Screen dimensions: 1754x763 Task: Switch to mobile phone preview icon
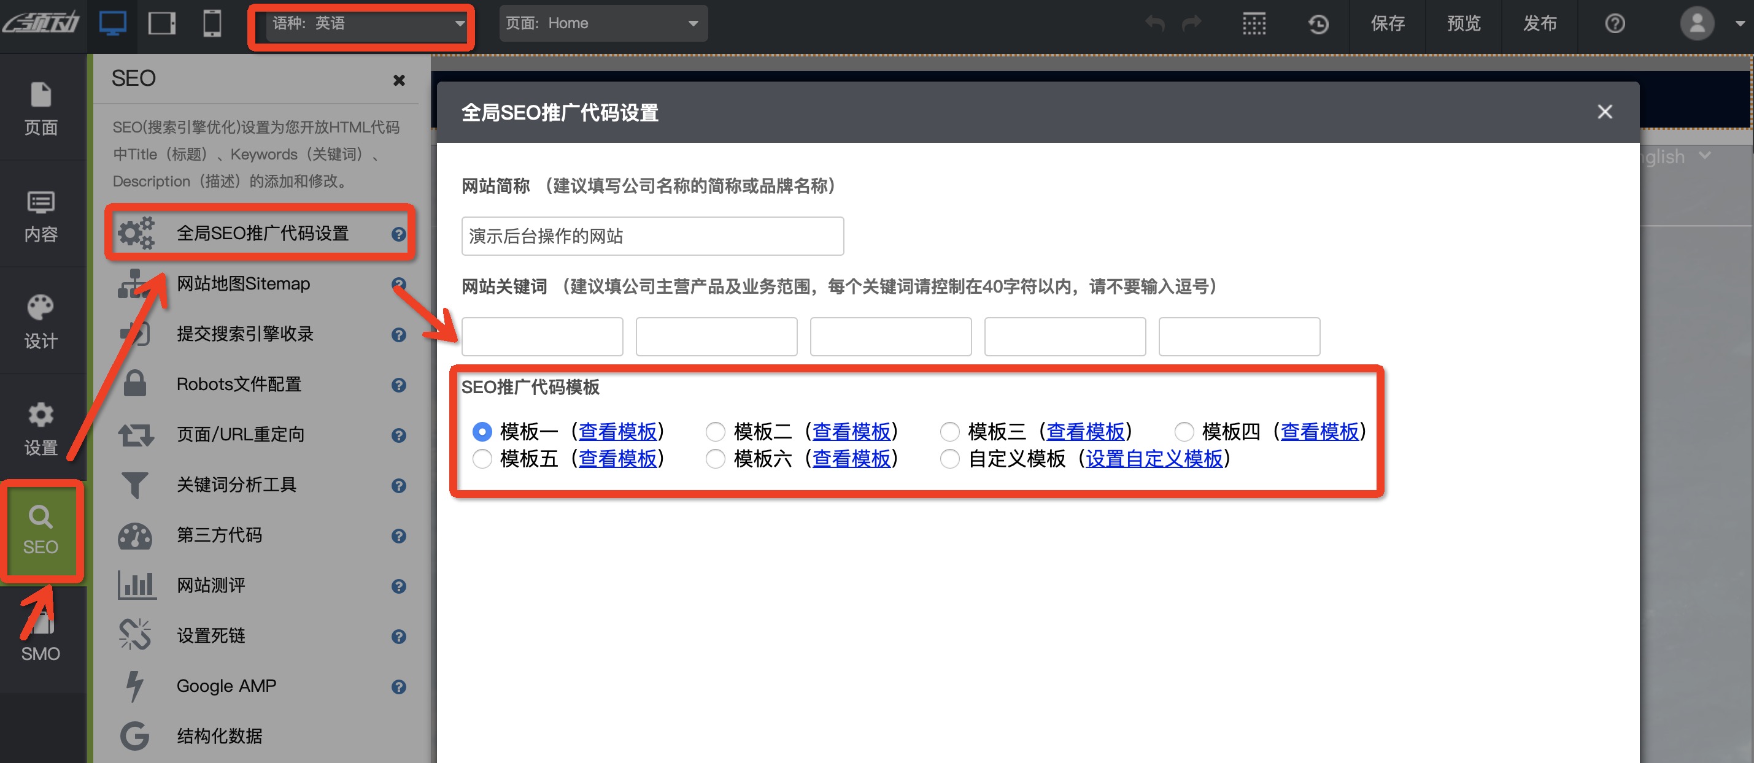pos(211,23)
